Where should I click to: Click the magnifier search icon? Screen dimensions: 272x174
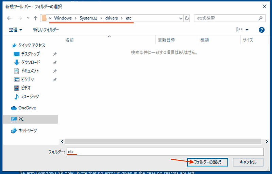click(x=260, y=18)
